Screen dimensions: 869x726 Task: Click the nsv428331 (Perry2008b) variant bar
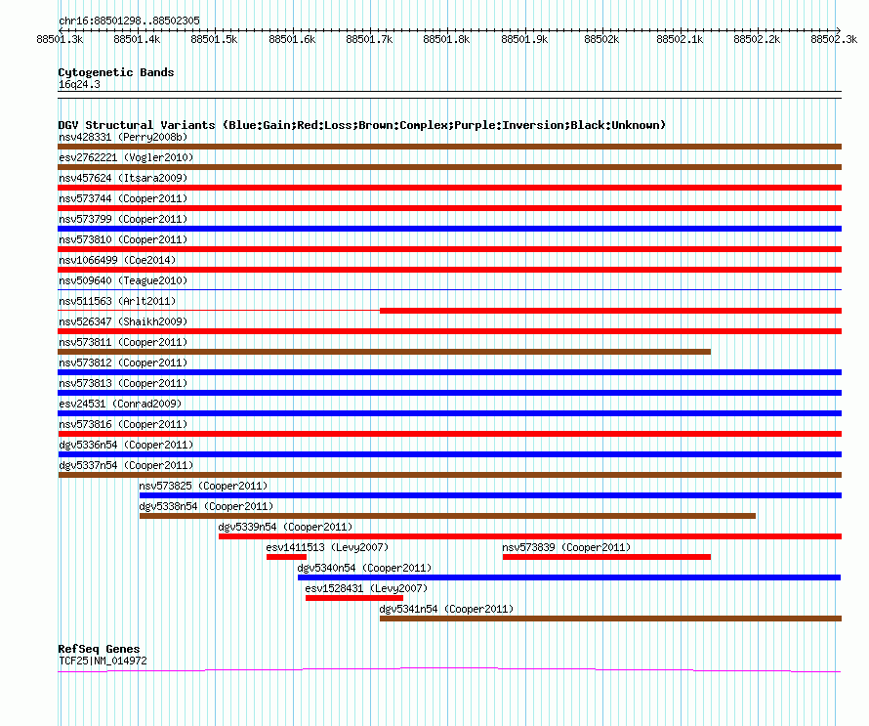pos(449,147)
